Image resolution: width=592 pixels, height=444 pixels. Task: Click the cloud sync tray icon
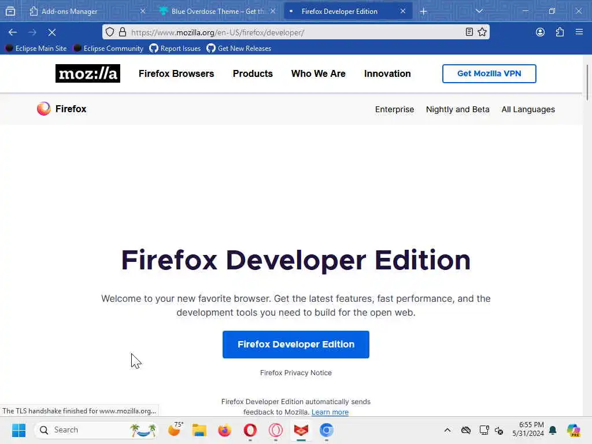(x=466, y=430)
